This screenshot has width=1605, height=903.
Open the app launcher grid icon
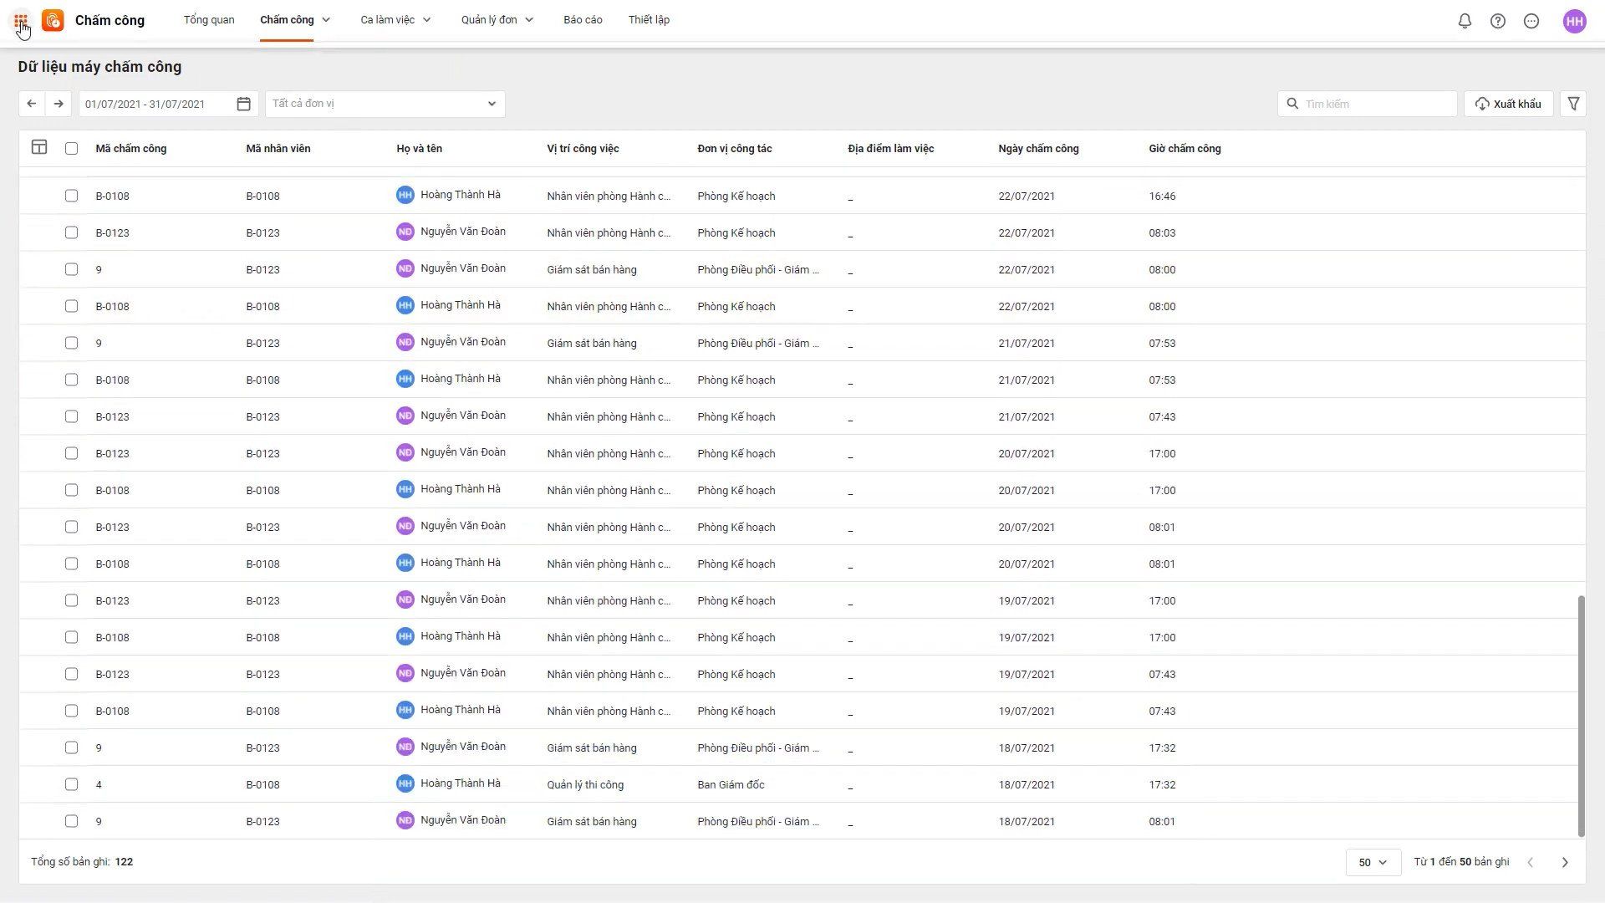(21, 20)
